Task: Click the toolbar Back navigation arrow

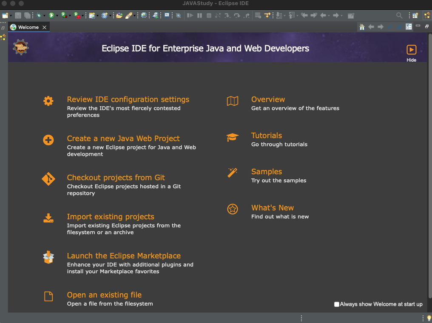Action: point(323,15)
